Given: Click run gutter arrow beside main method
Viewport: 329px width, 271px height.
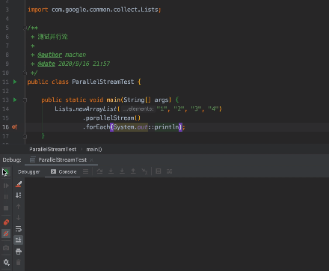Looking at the screenshot, I should coord(15,100).
